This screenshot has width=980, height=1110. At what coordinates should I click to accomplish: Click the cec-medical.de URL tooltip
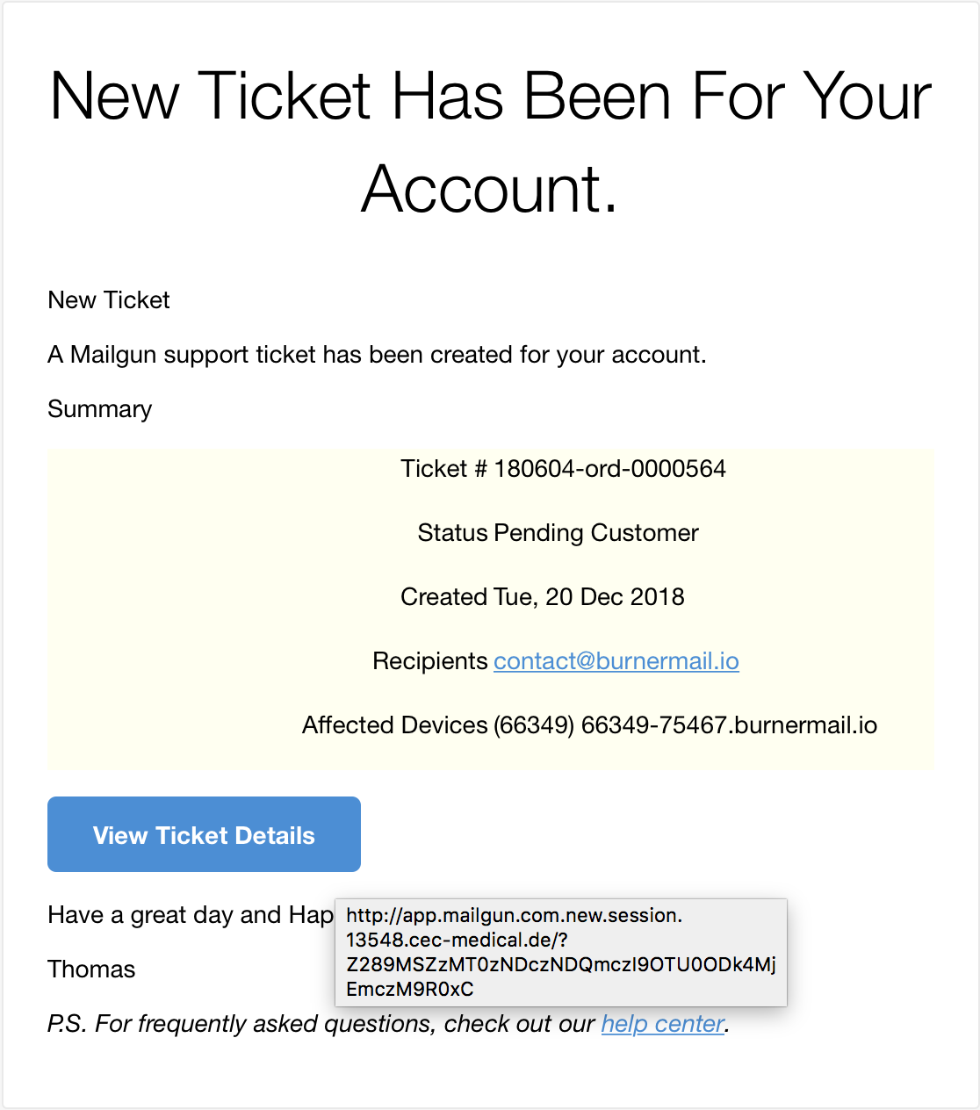point(561,953)
